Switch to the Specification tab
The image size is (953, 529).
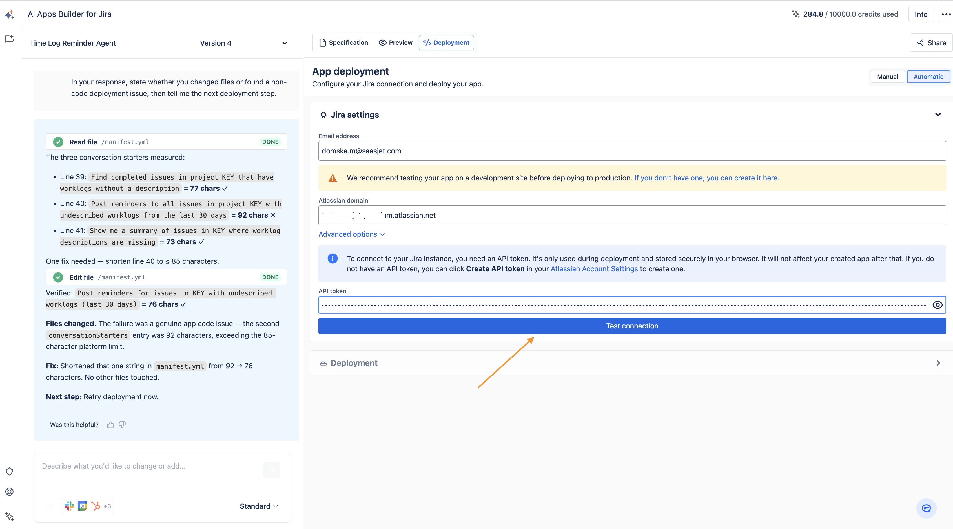tap(343, 42)
